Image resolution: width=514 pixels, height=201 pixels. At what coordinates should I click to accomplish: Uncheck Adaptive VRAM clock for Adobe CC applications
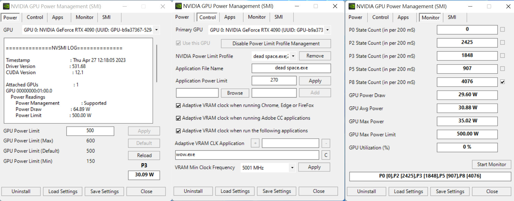[178, 118]
